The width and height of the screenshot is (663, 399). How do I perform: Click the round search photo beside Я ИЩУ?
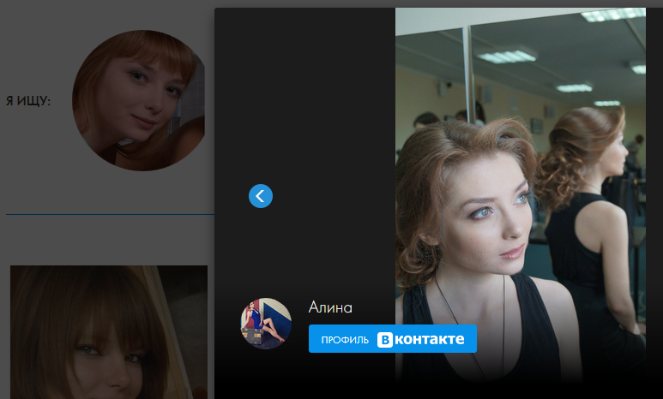coord(138,100)
